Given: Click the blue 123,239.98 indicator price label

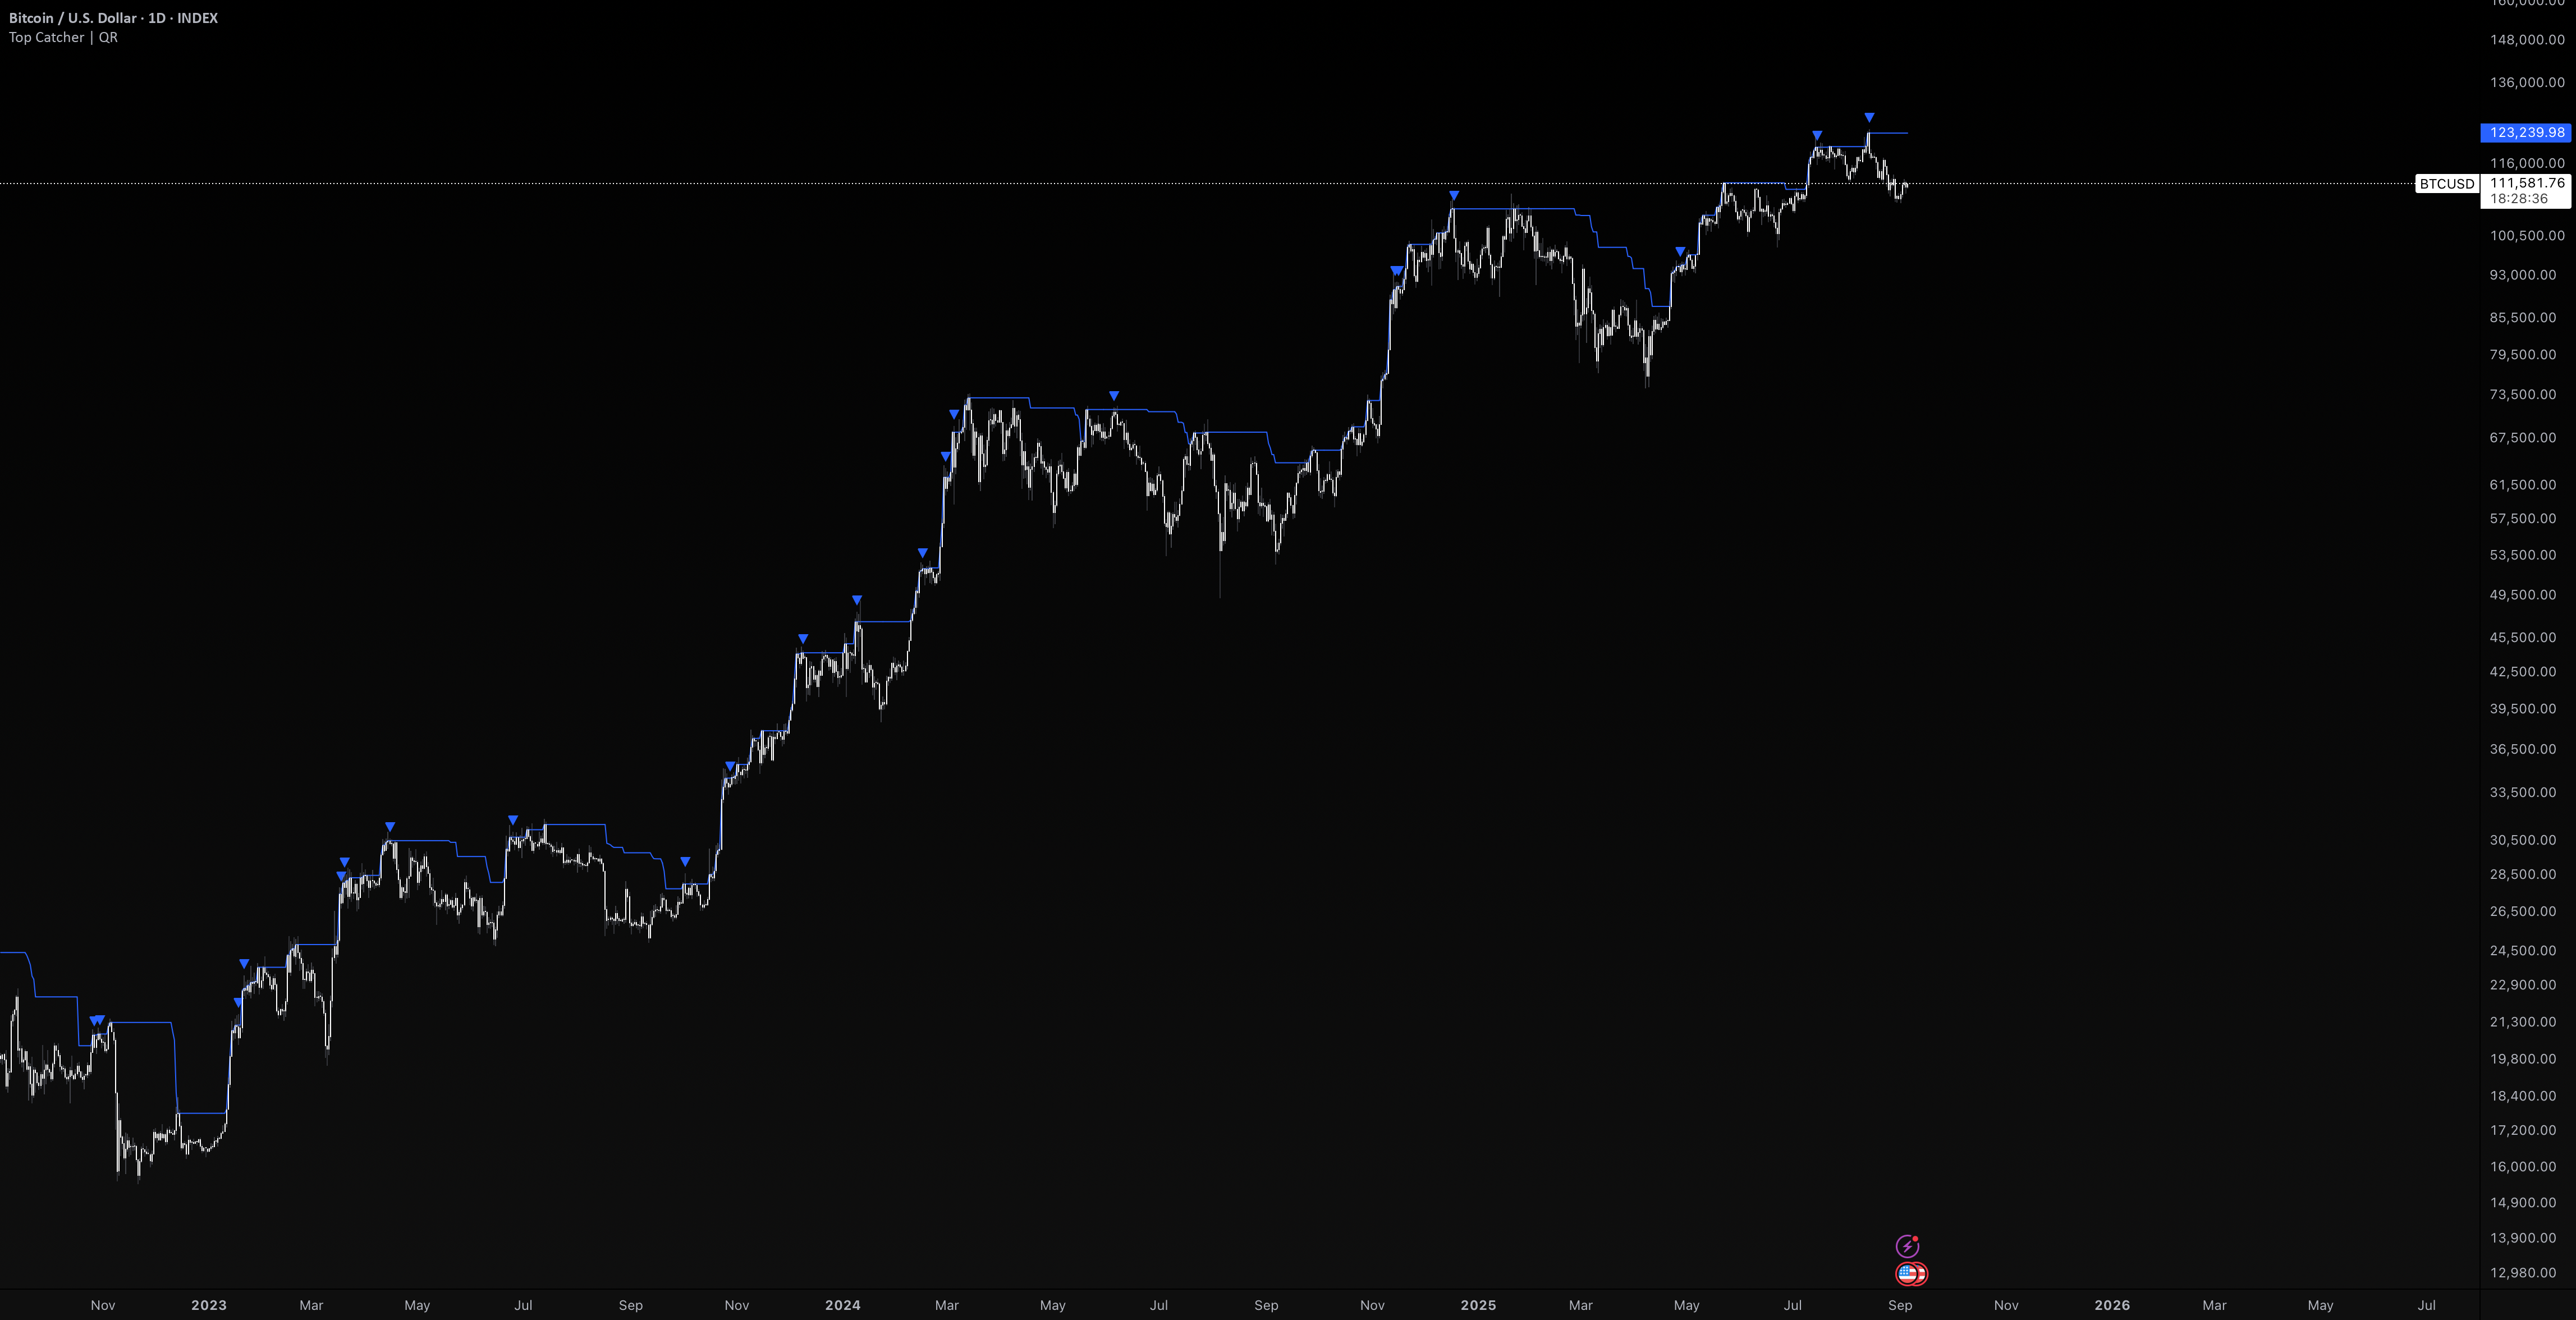Looking at the screenshot, I should [x=2526, y=132].
